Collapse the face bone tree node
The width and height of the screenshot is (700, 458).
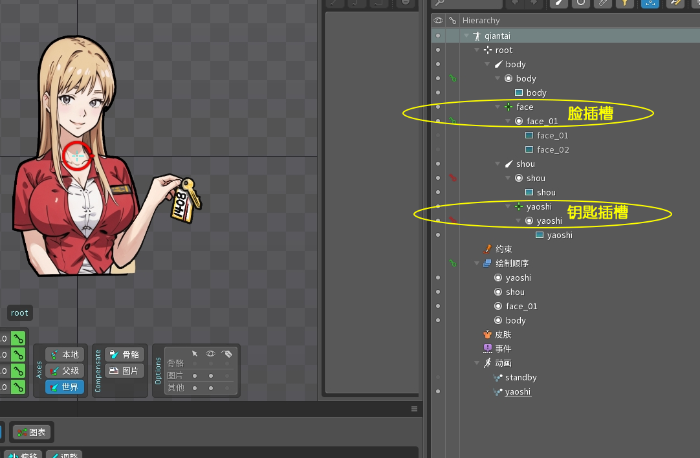coord(498,107)
